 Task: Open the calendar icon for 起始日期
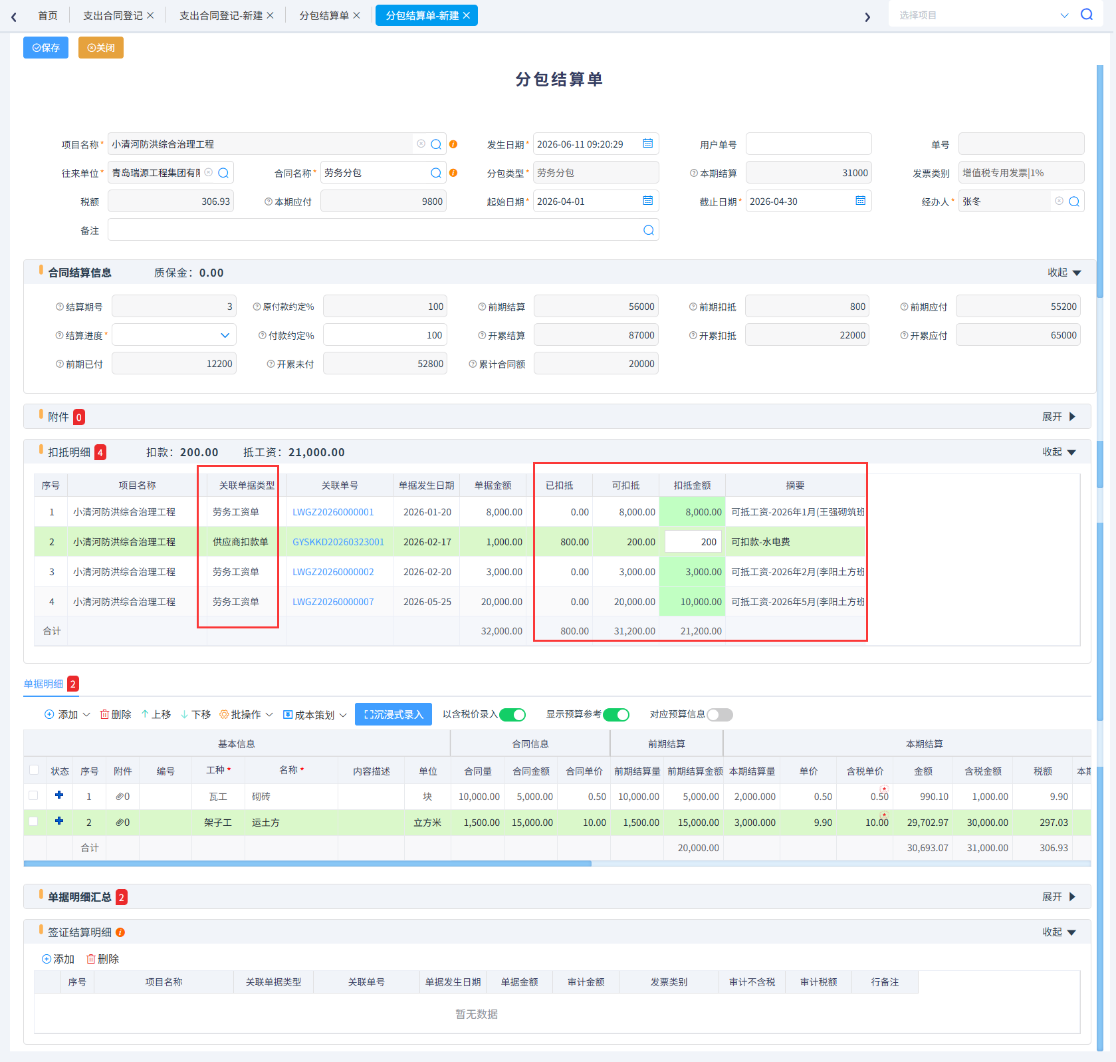click(648, 201)
